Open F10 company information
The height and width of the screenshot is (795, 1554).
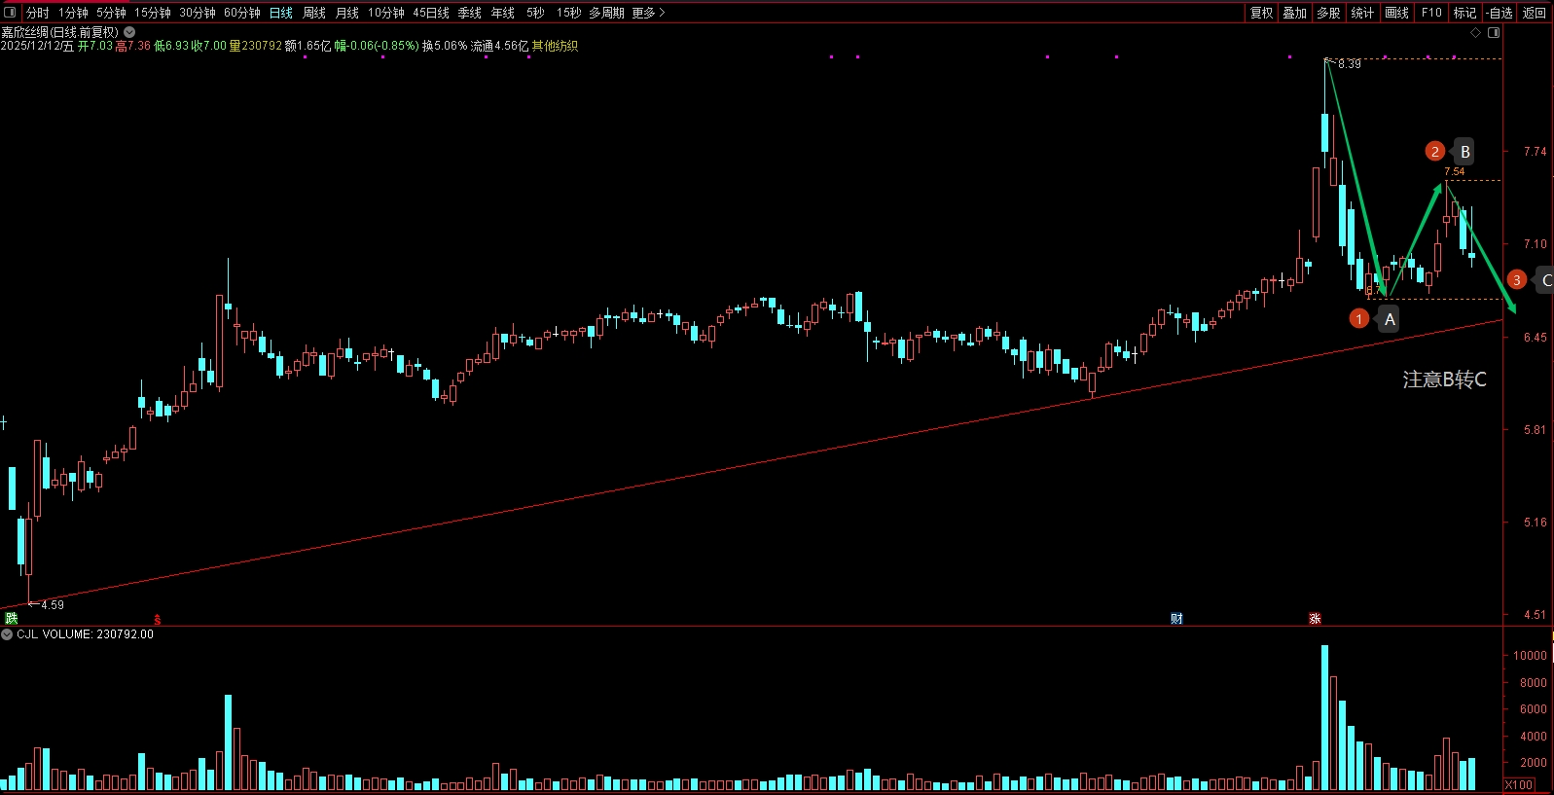click(1431, 13)
